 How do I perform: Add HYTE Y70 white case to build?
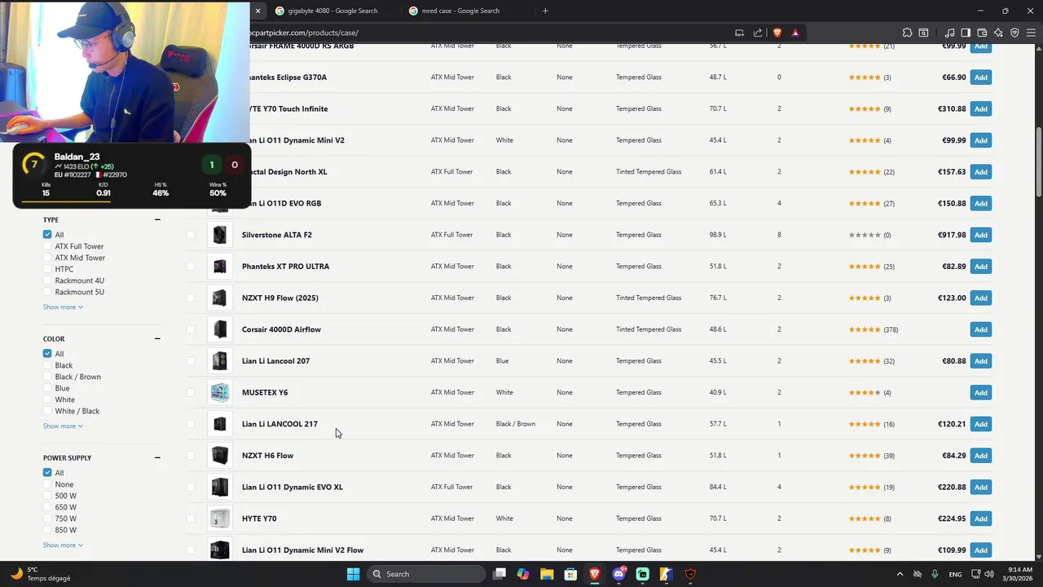pos(981,519)
